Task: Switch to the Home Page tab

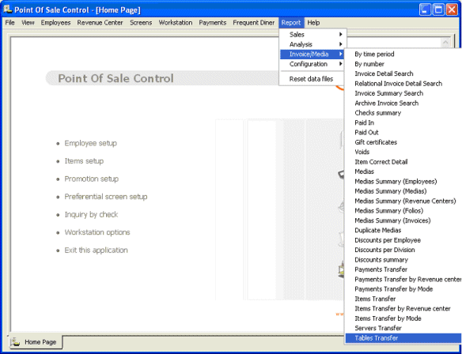Action: point(36,341)
